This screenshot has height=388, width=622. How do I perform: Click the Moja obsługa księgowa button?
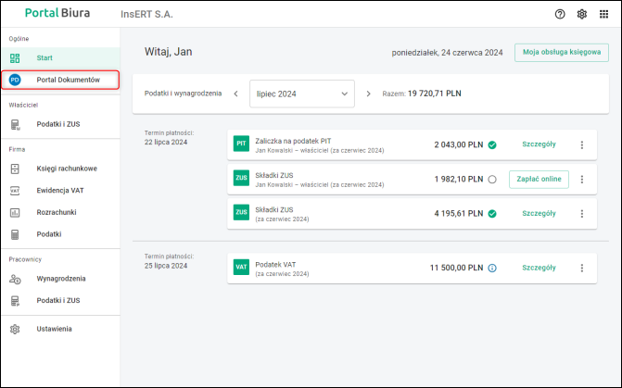562,52
